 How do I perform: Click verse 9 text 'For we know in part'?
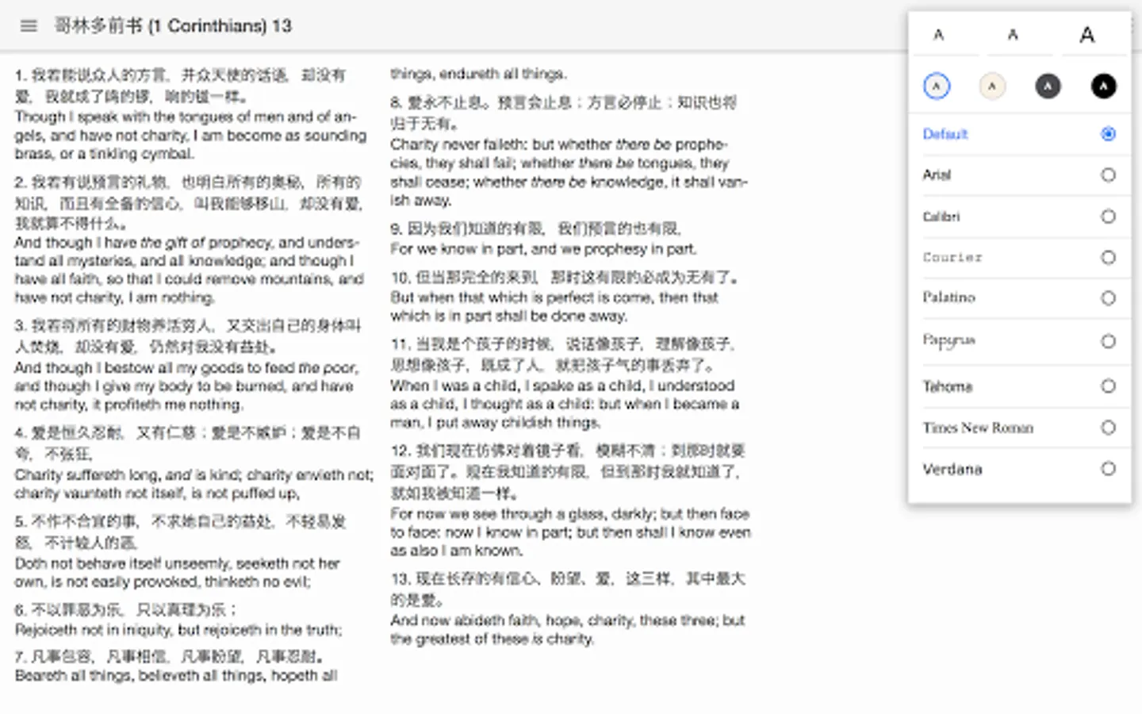(458, 249)
